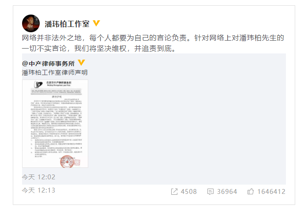Click the repost count 4508

(x=188, y=192)
